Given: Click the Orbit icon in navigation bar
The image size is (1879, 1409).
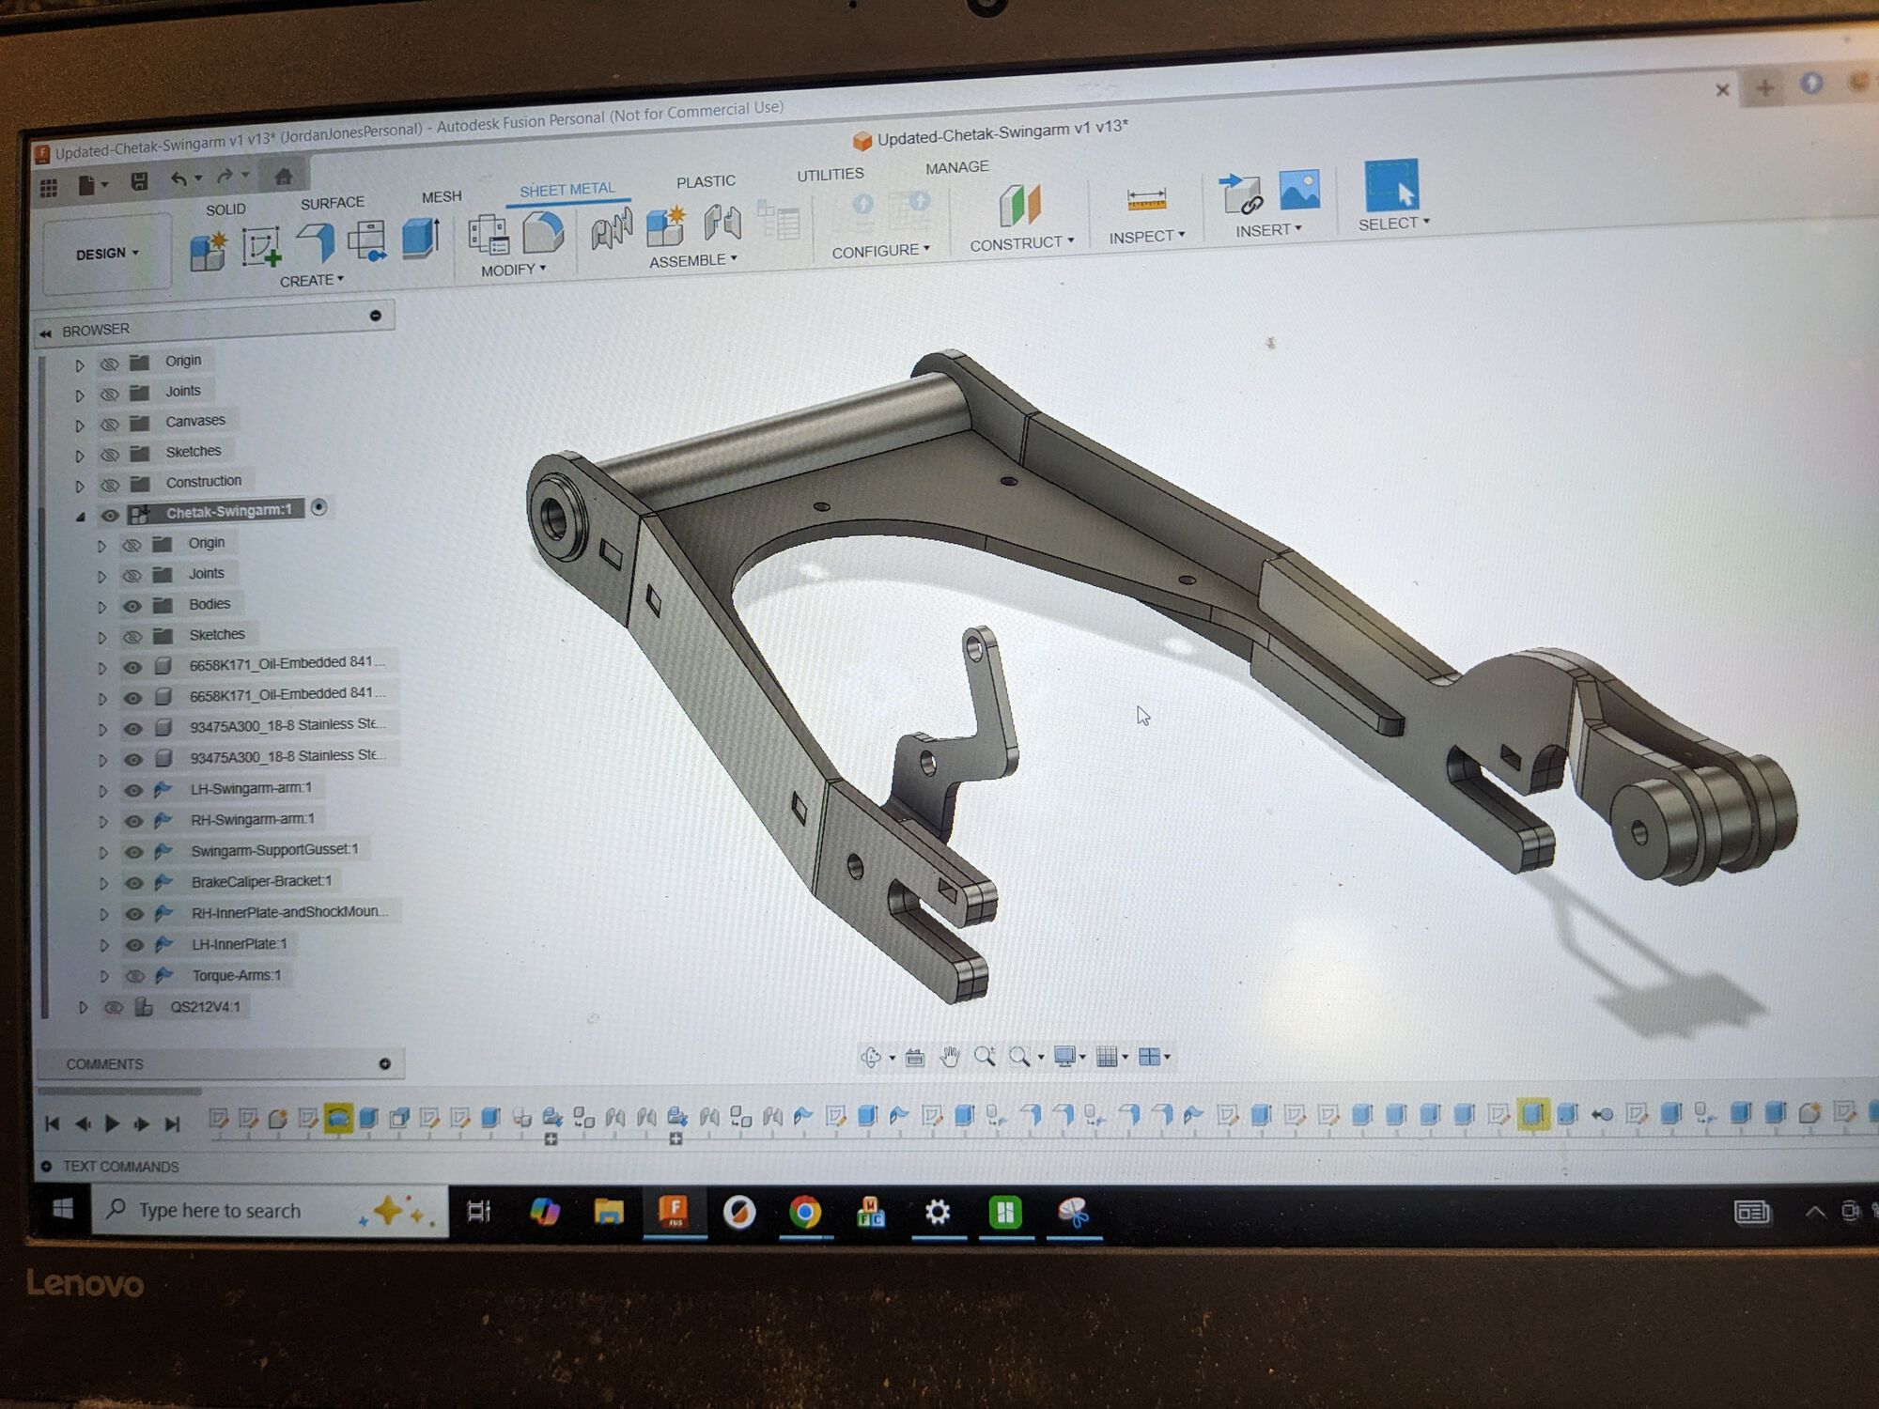Looking at the screenshot, I should (x=871, y=1055).
